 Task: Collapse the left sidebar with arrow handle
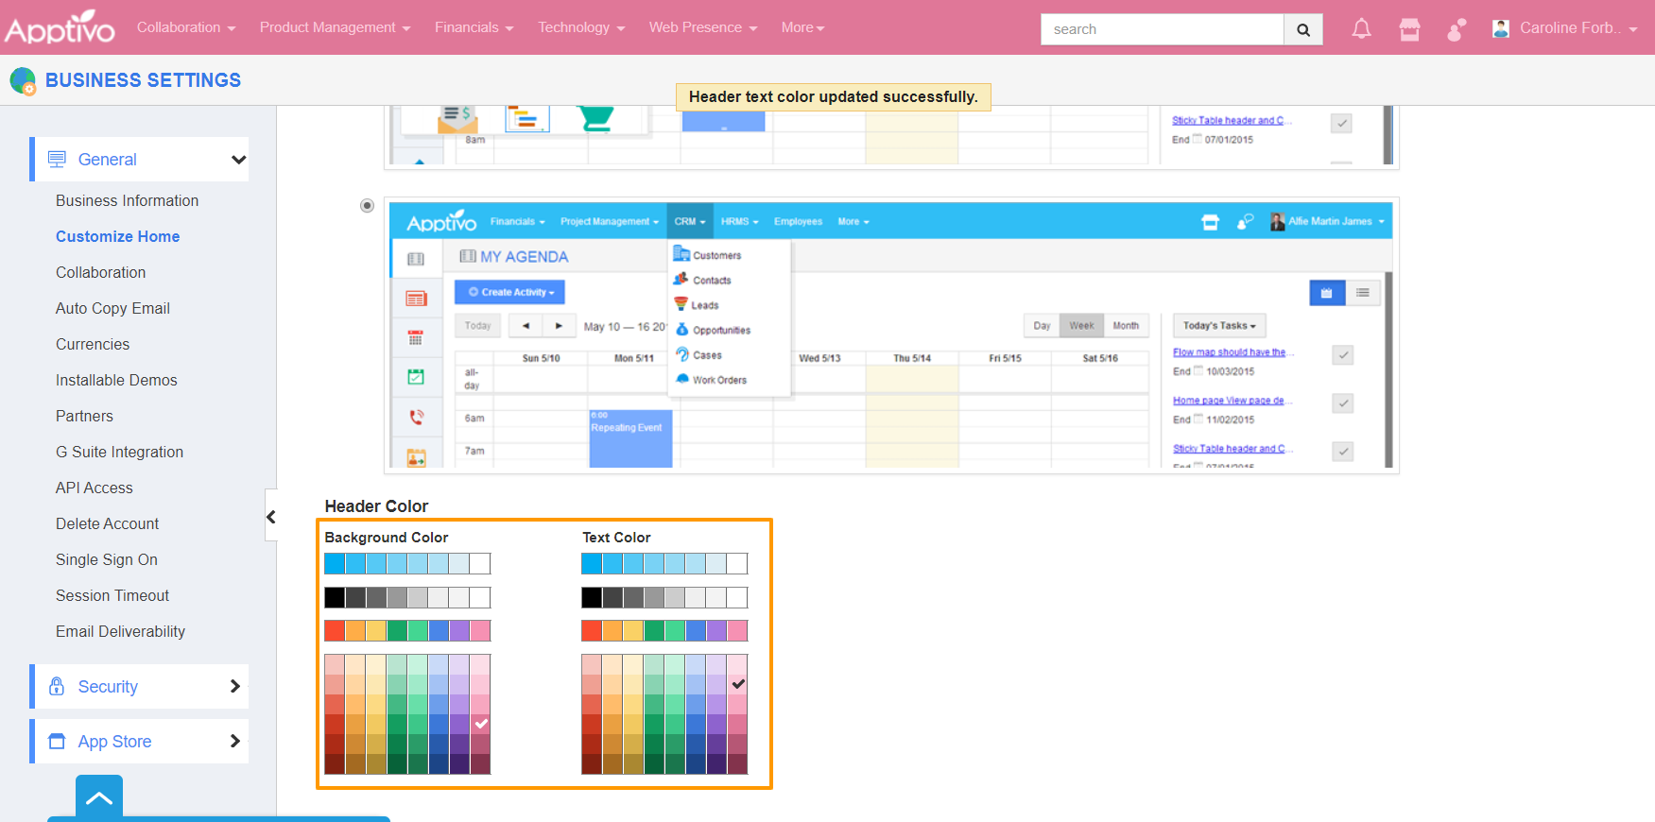(x=270, y=517)
